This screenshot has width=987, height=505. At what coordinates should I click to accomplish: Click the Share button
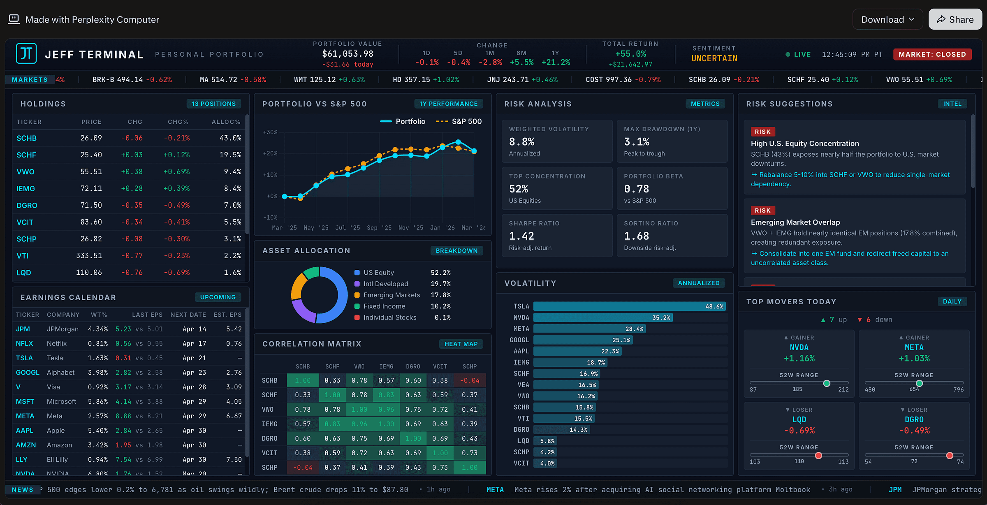(955, 19)
